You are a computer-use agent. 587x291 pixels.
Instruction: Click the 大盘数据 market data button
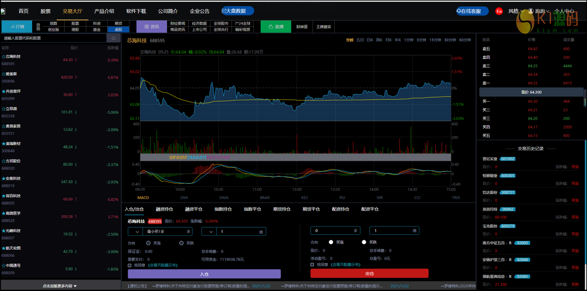237,11
